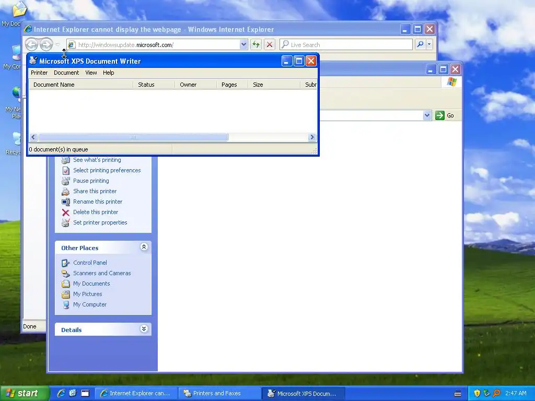Click the Scanners and Cameras icon
535x401 pixels.
tap(66, 274)
